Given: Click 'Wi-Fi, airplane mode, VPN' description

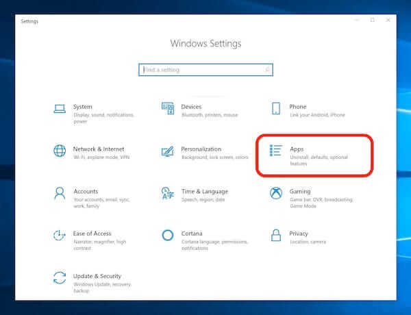Looking at the screenshot, I should click(x=101, y=157).
